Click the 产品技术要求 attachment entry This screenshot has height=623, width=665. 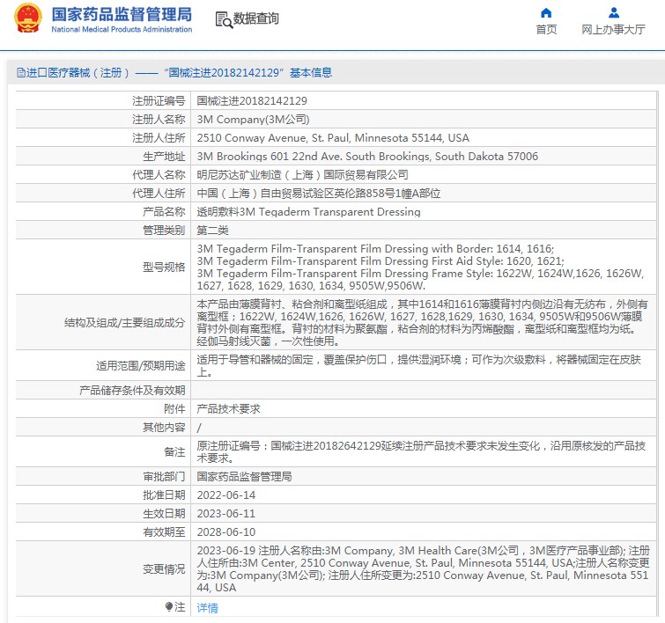(228, 409)
